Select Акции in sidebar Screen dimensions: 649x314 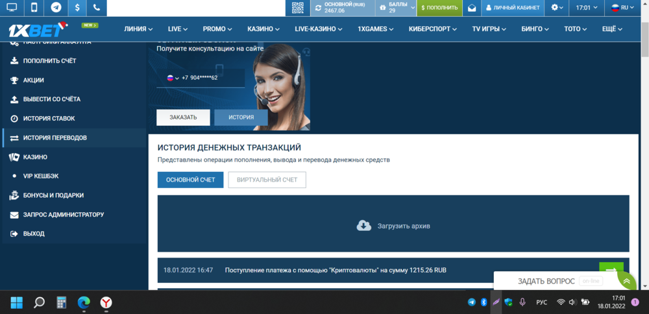(x=74, y=80)
